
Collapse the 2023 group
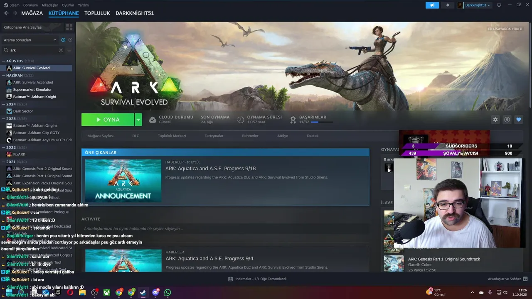(x=4, y=118)
